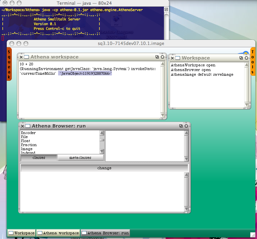Collapse the Workspace window with the circle icon
Screen dimensions: 257x239
(246, 58)
